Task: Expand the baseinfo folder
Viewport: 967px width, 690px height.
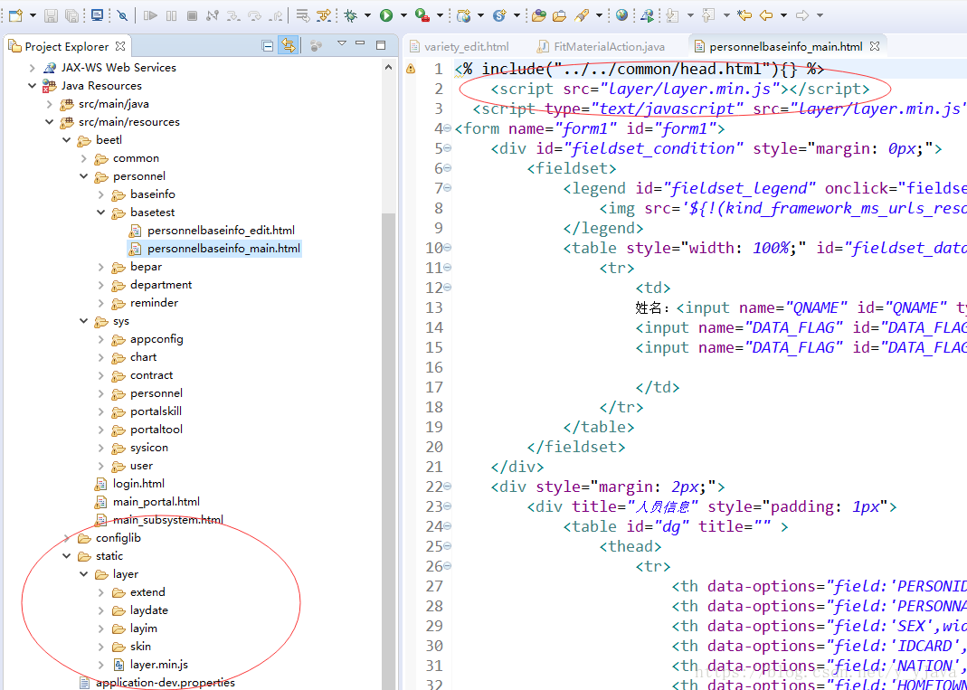Action: click(101, 194)
